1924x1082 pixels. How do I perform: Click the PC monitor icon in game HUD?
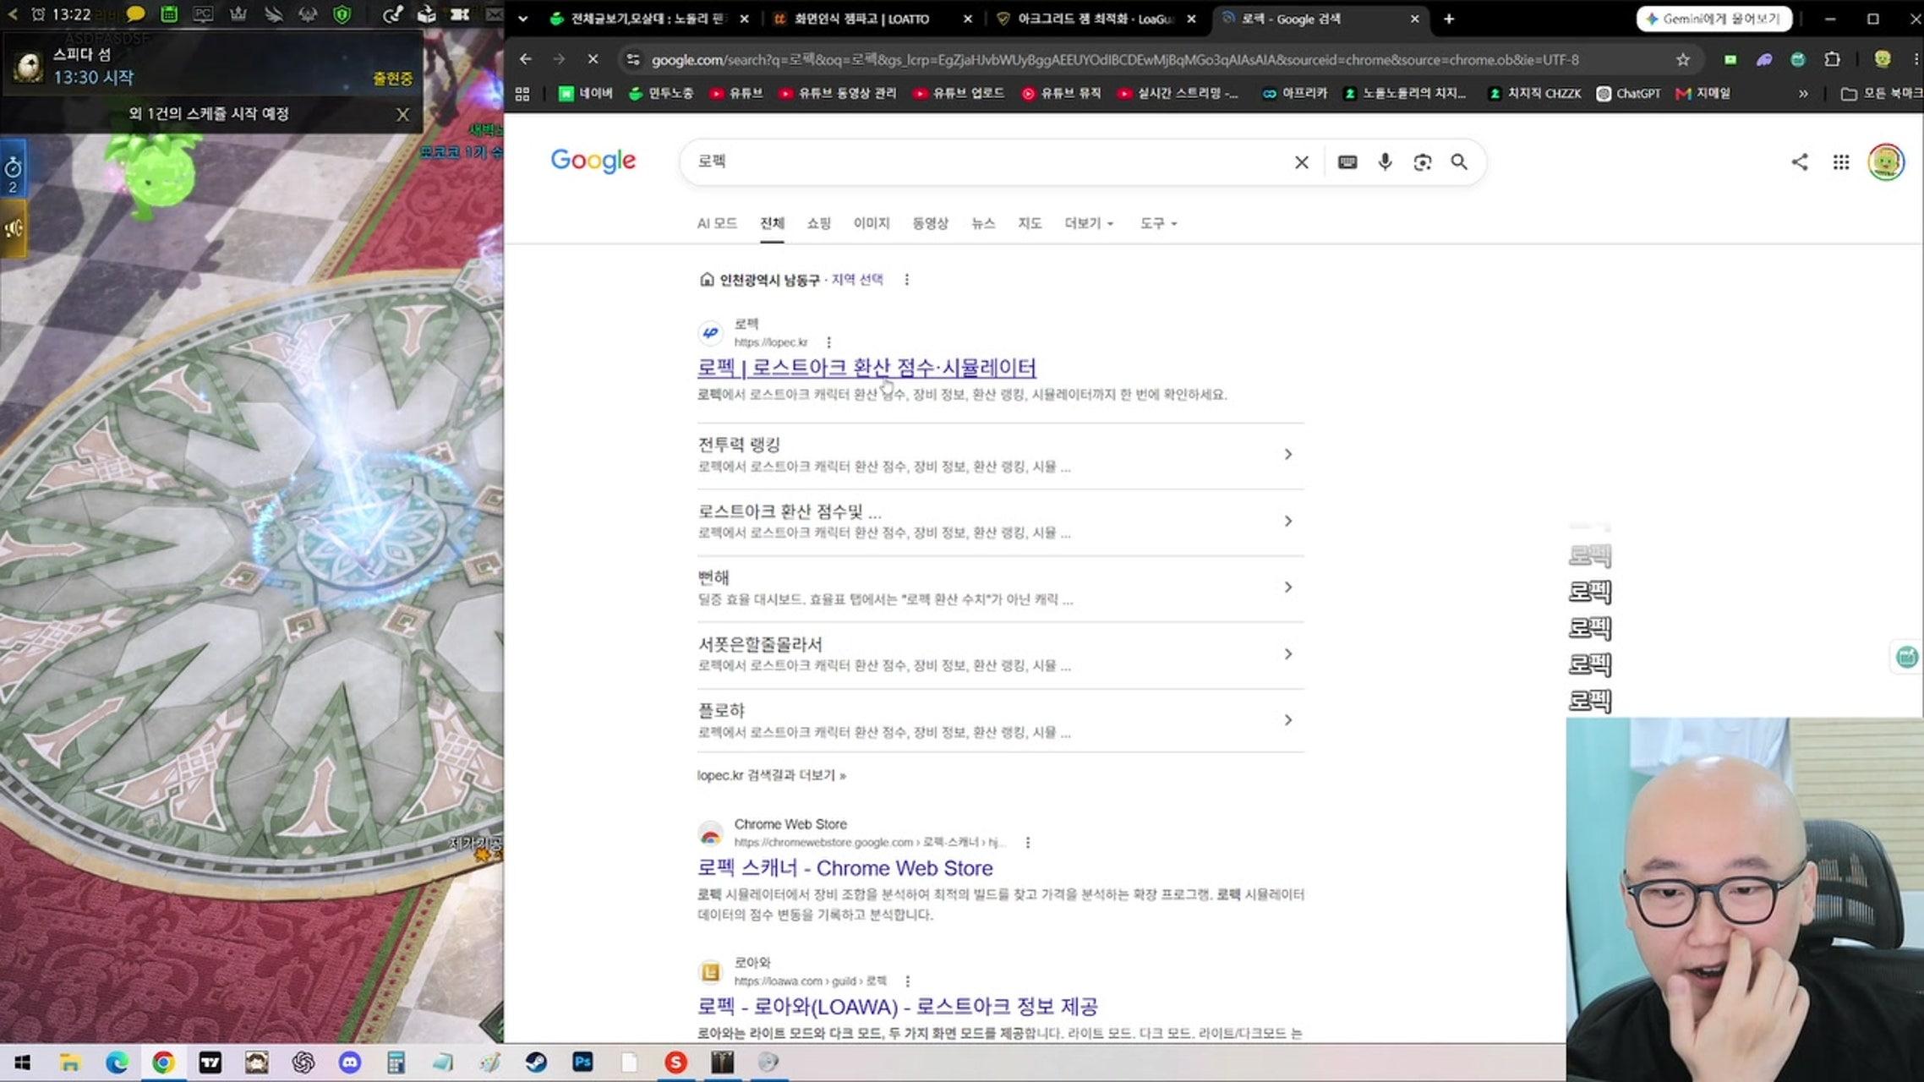click(203, 14)
